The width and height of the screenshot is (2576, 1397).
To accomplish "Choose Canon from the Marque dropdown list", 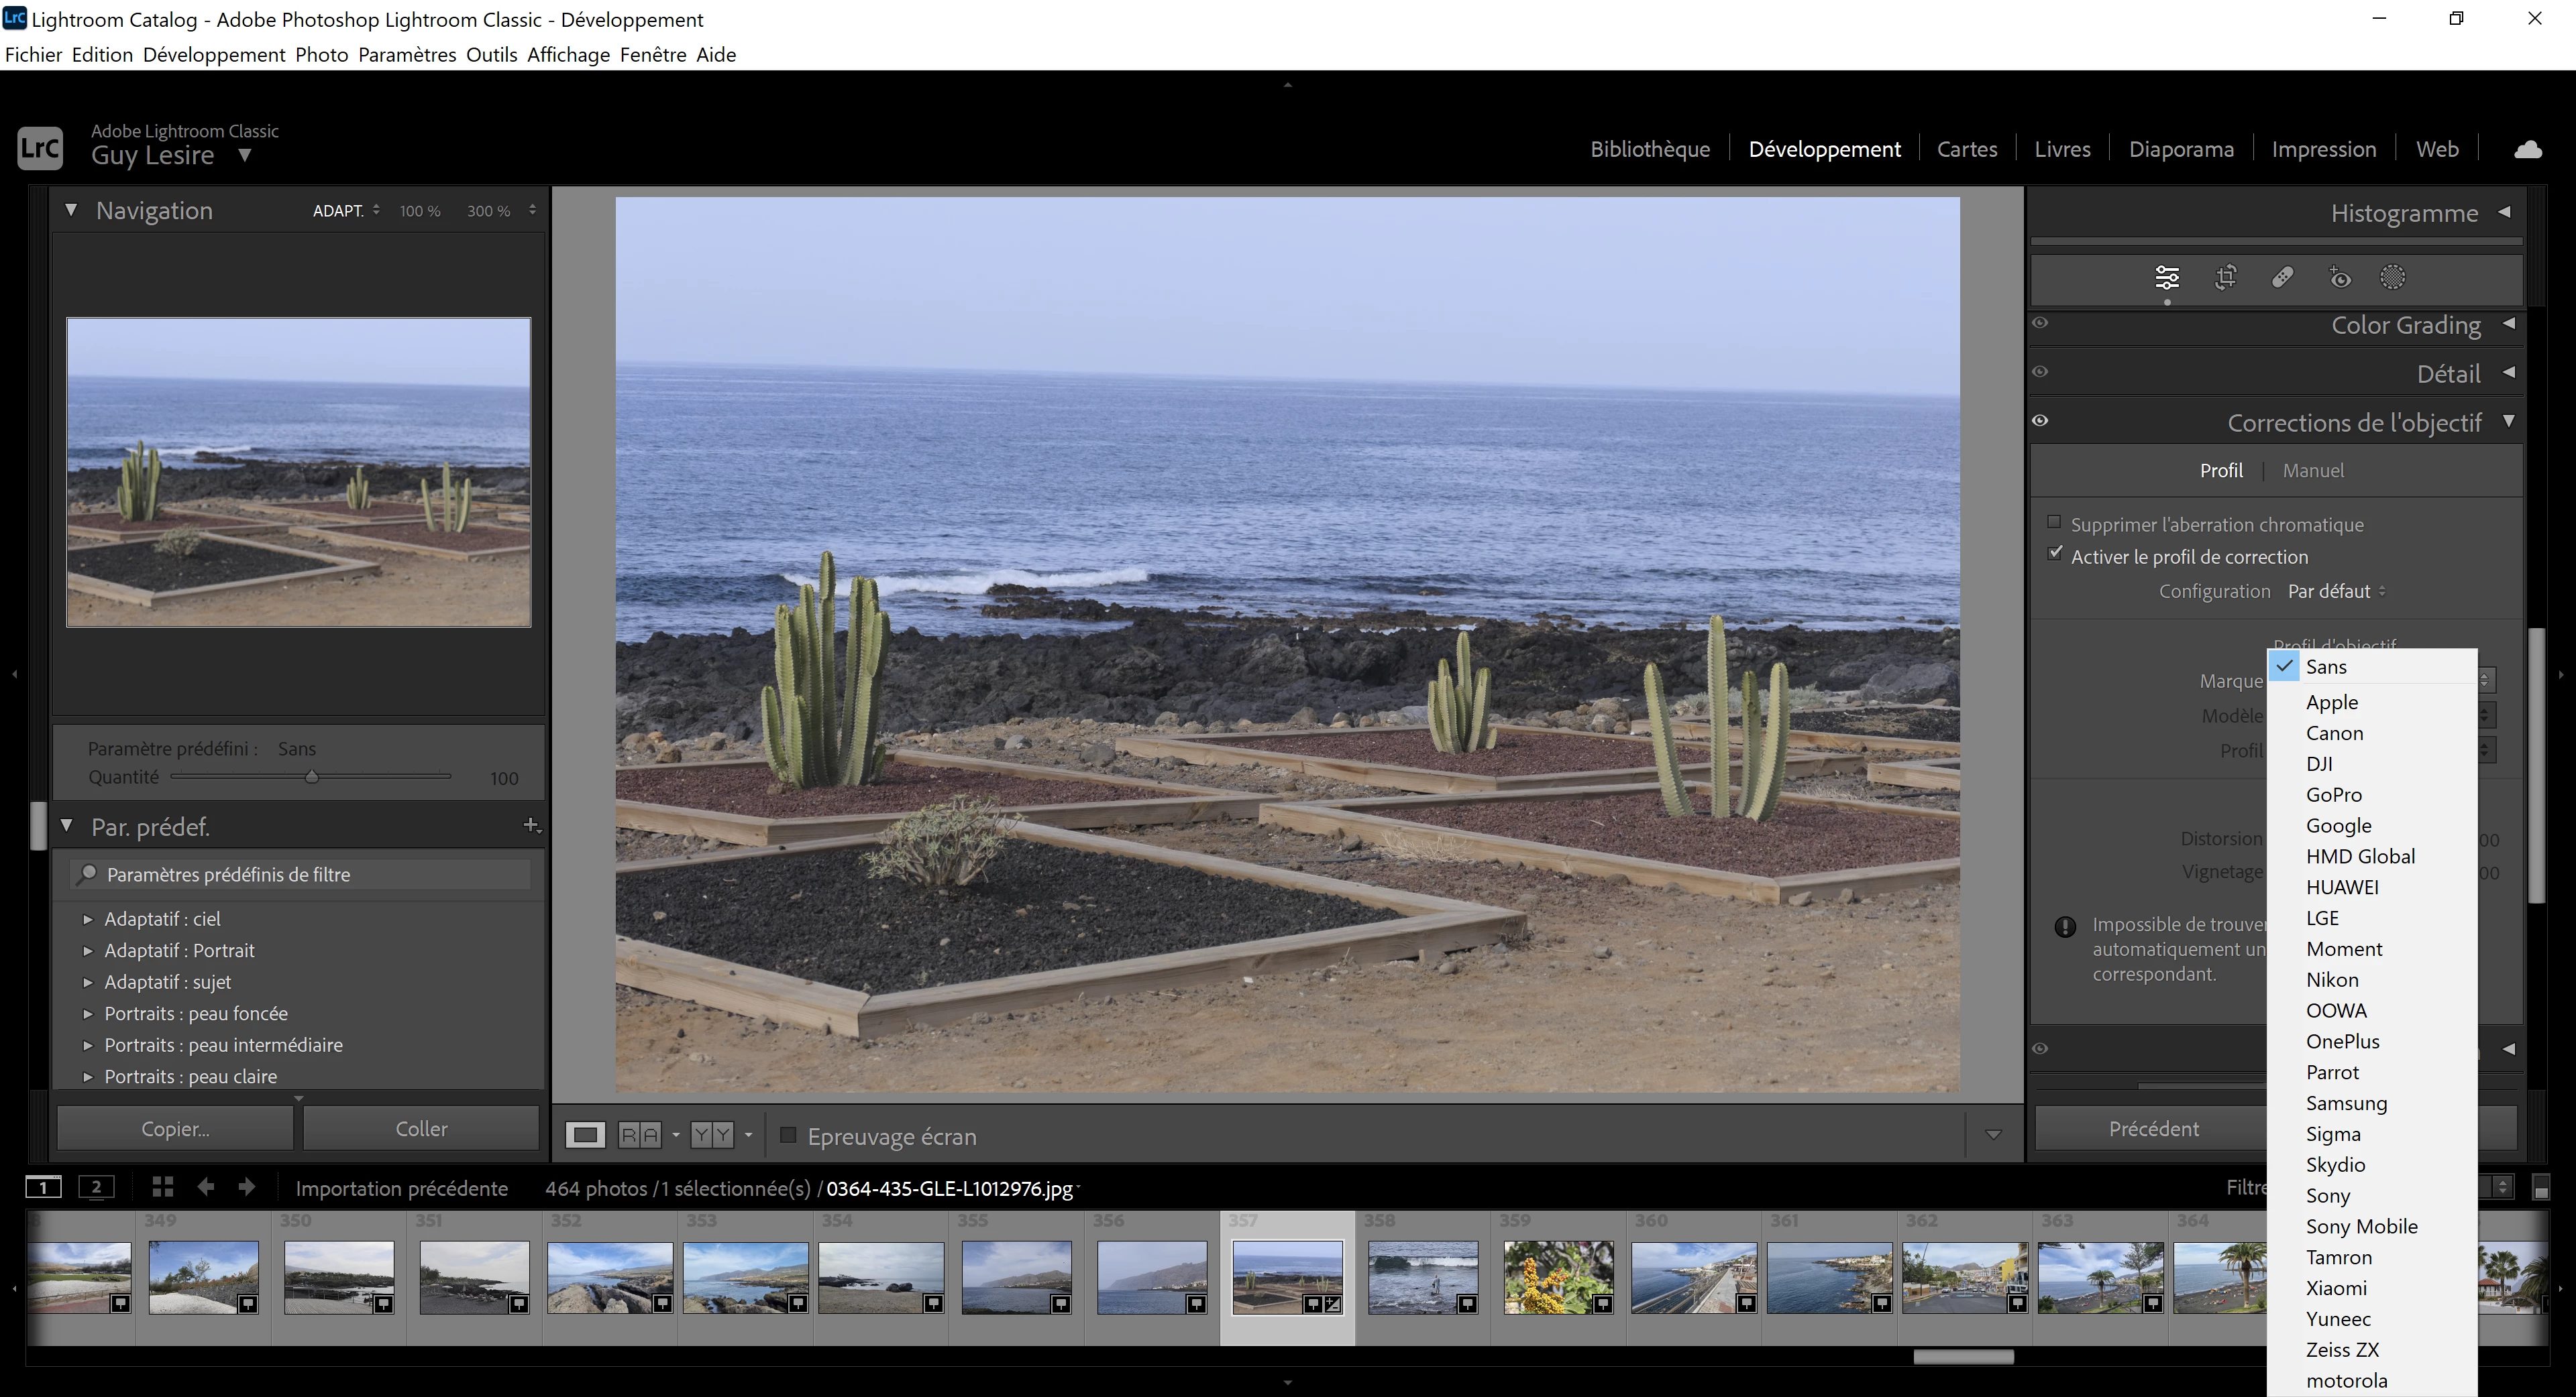I will [2334, 733].
